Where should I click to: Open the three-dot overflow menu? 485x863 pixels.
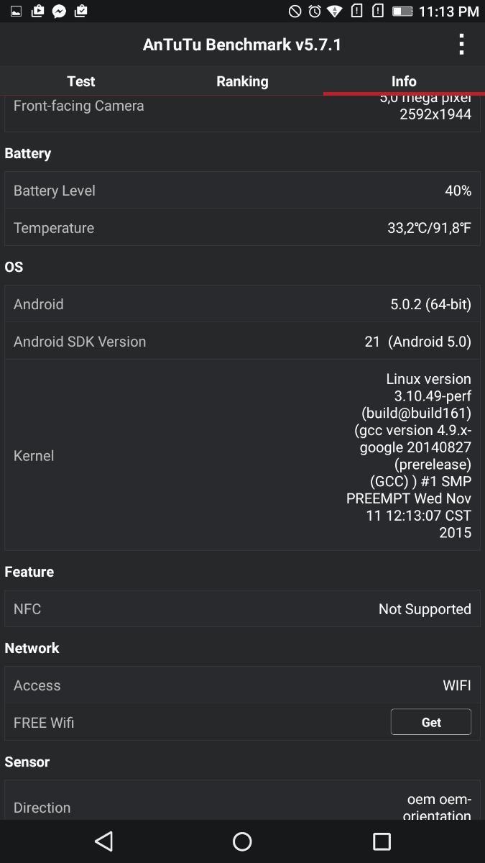461,45
